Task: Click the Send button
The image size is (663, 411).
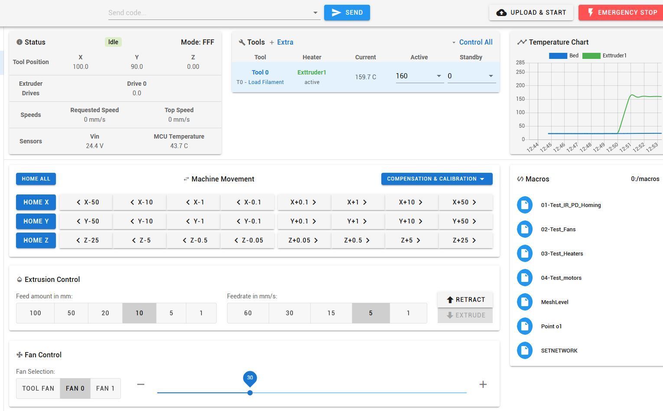Action: [x=347, y=13]
